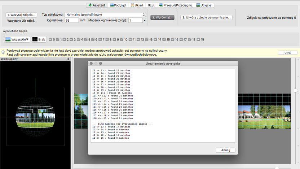Toggle image 7 checkbox
Image resolution: width=300 pixels, height=169 pixels.
(x=100, y=39)
